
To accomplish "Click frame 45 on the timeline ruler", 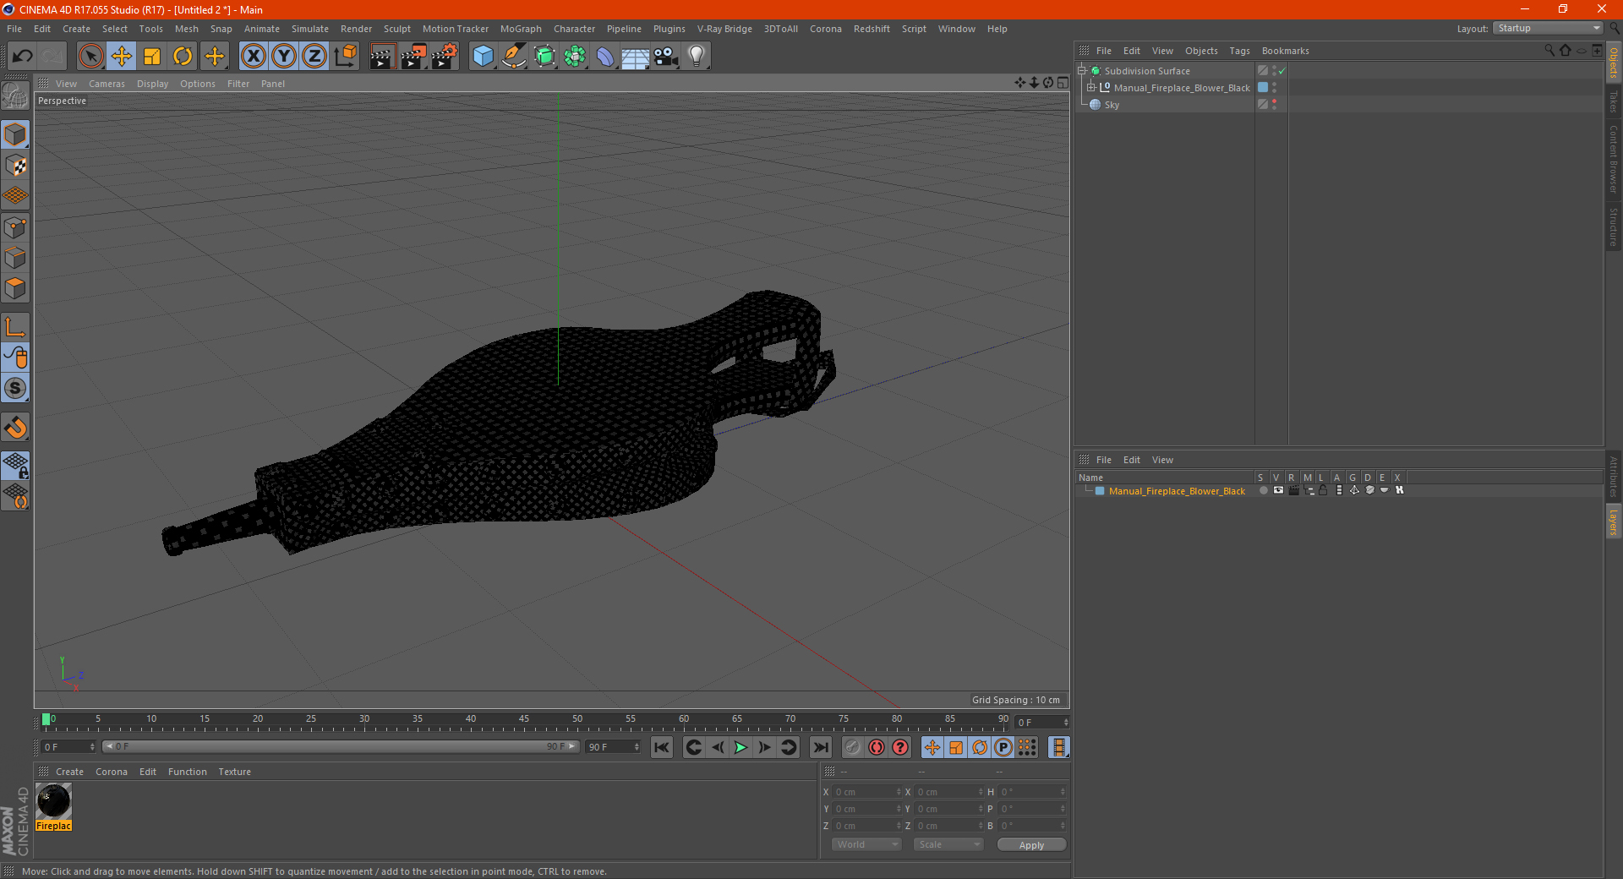I will tap(524, 720).
